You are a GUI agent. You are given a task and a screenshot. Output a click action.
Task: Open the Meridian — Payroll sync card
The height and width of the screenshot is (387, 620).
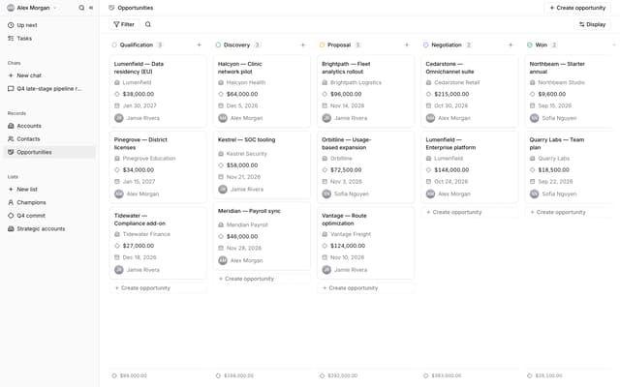pos(262,236)
